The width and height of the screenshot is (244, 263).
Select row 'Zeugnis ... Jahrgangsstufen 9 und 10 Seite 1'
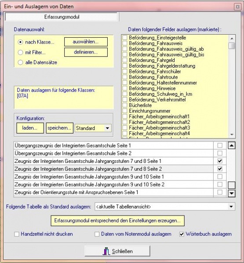click(x=113, y=177)
